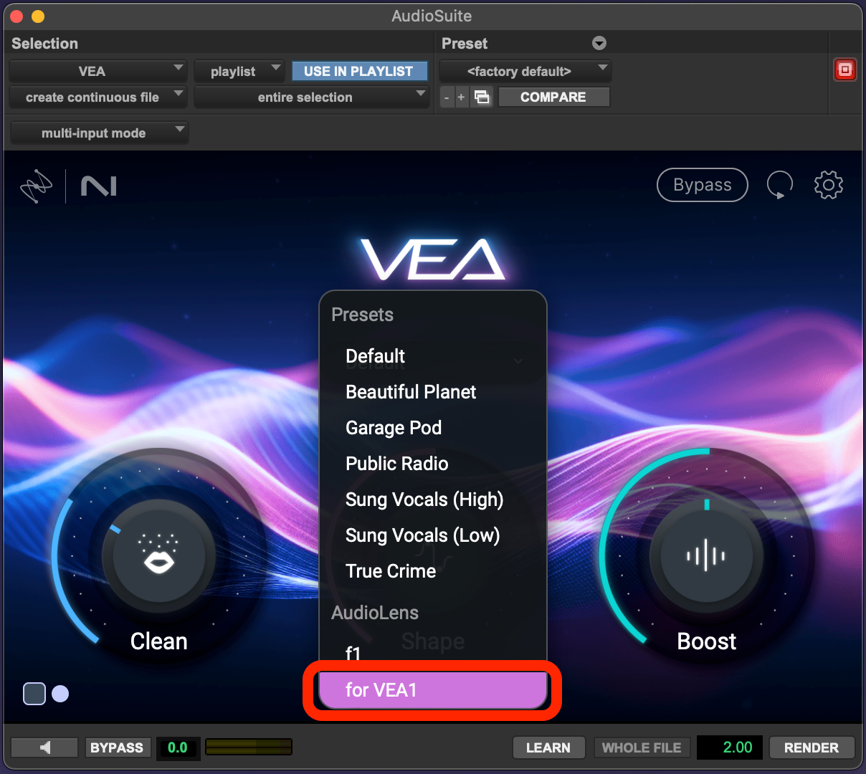Open the factory default preset dropdown

(525, 71)
